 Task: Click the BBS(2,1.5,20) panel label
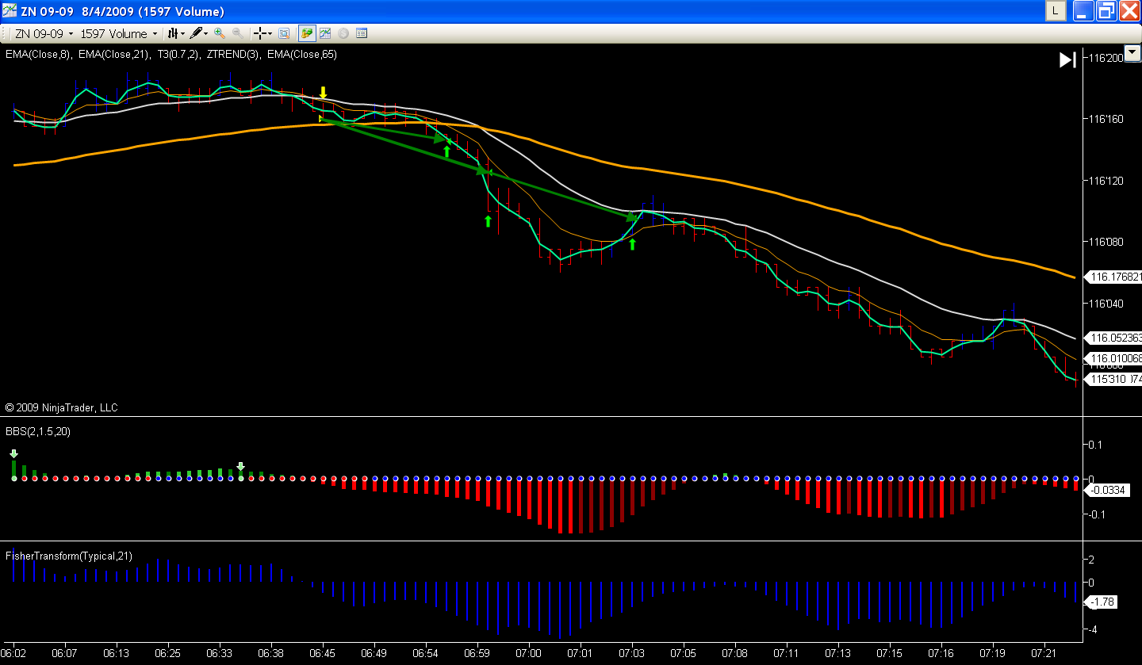[37, 433]
